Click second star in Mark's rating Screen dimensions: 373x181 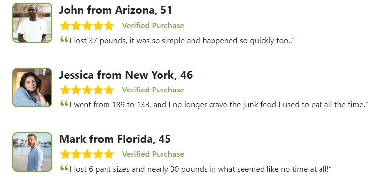pyautogui.click(x=76, y=154)
